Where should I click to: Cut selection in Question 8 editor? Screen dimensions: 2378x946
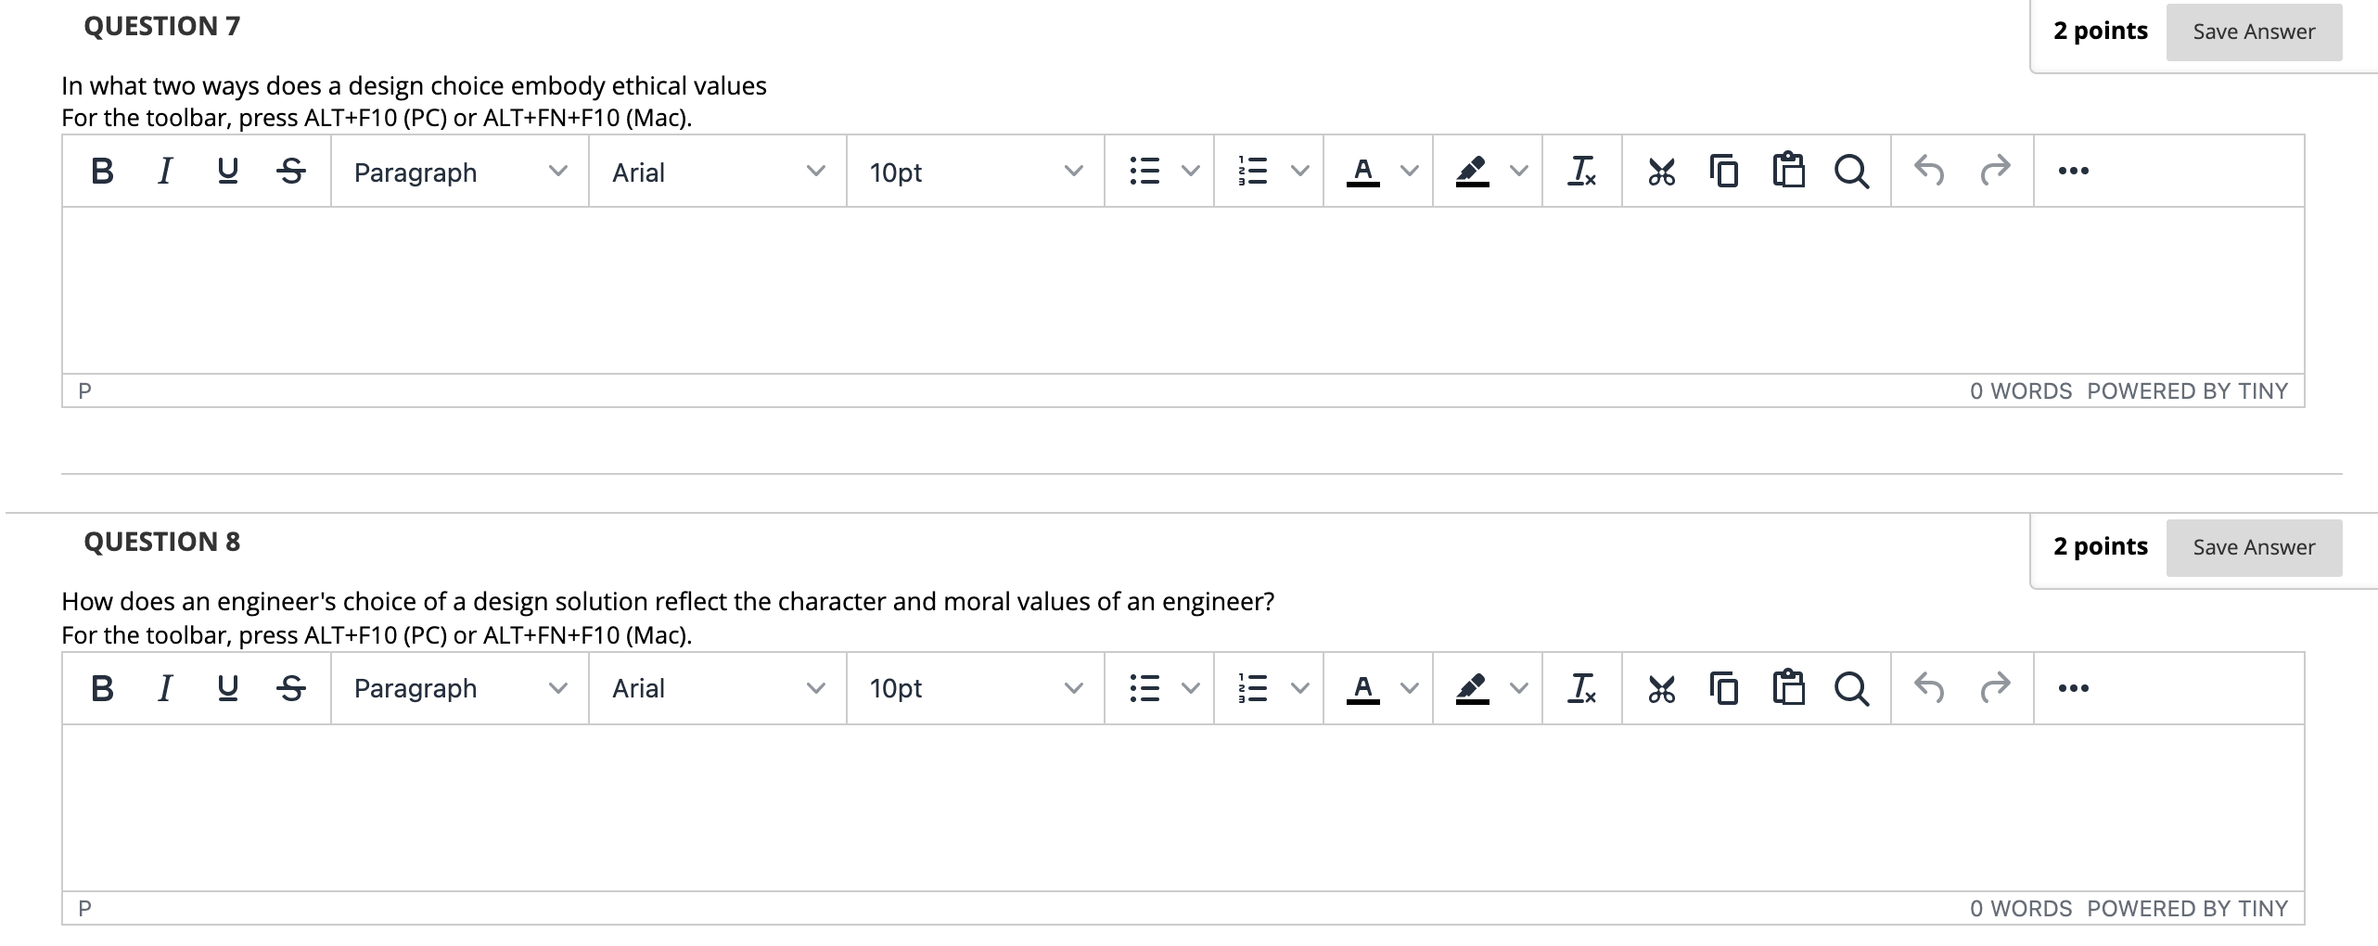(1661, 688)
